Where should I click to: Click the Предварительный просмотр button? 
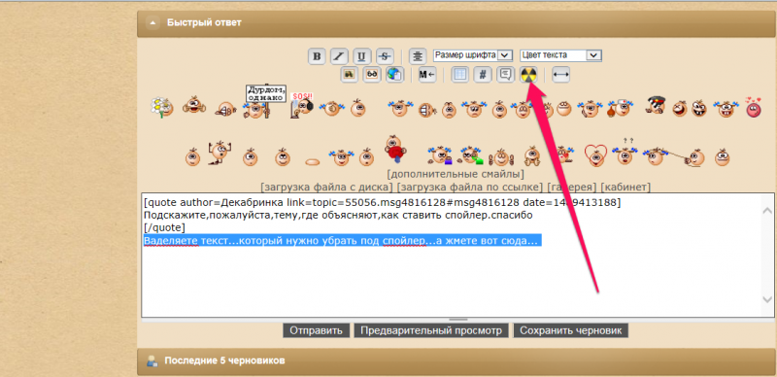point(431,331)
